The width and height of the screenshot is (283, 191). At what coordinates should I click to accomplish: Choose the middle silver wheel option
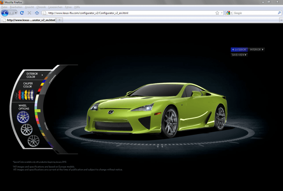(x=27, y=129)
